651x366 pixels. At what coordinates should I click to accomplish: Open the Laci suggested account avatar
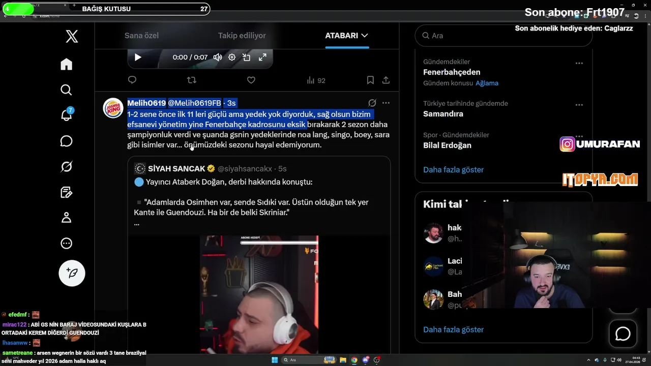click(x=433, y=266)
